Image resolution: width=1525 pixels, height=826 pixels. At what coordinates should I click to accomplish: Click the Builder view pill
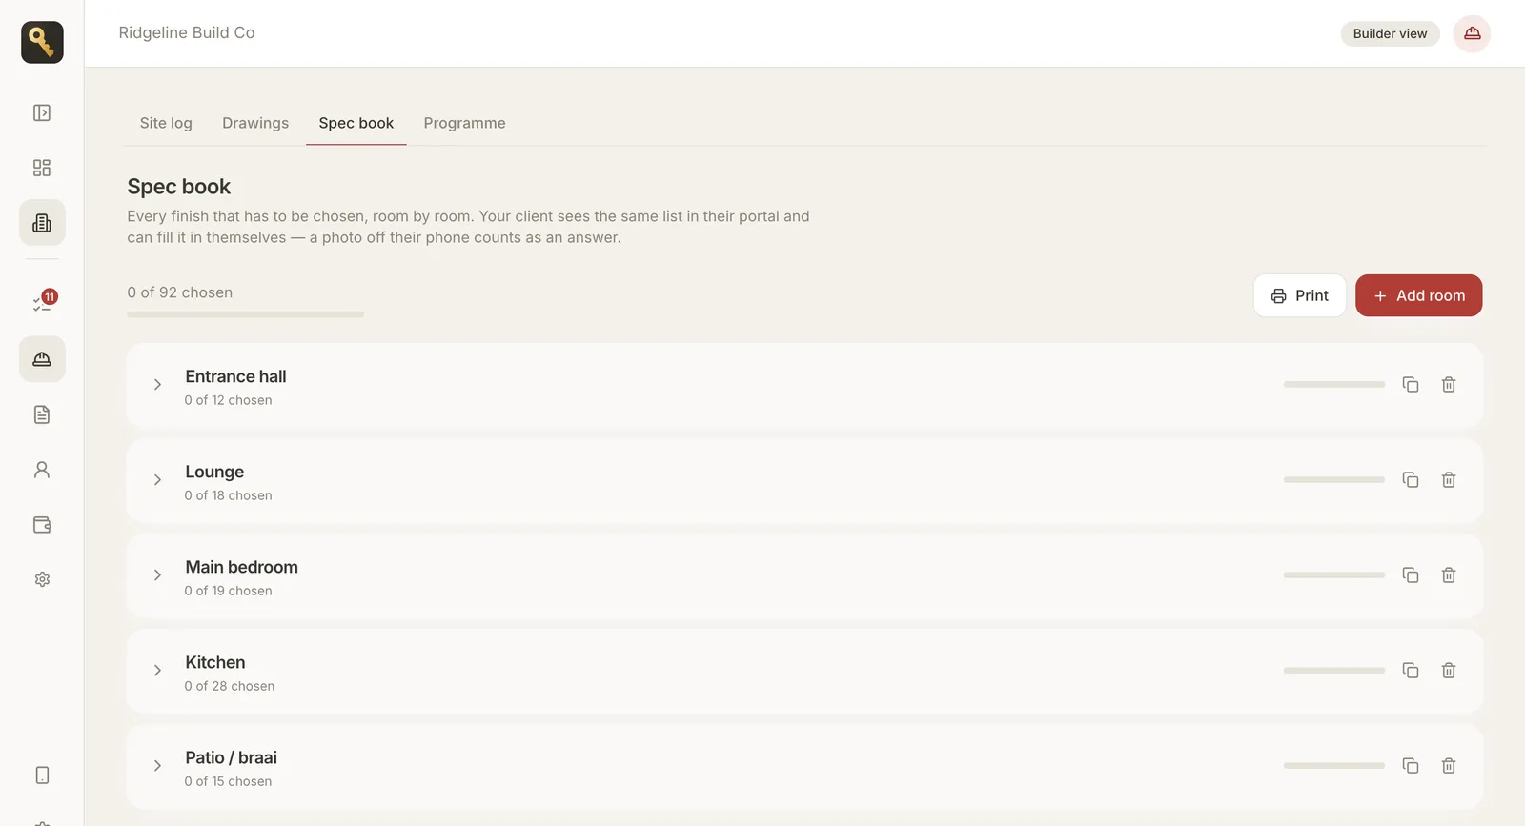[1390, 33]
